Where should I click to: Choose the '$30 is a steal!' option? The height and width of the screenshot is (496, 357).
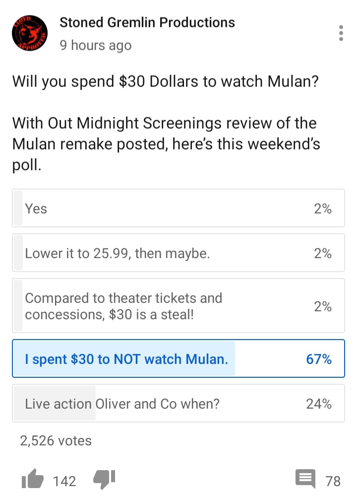pos(178,305)
